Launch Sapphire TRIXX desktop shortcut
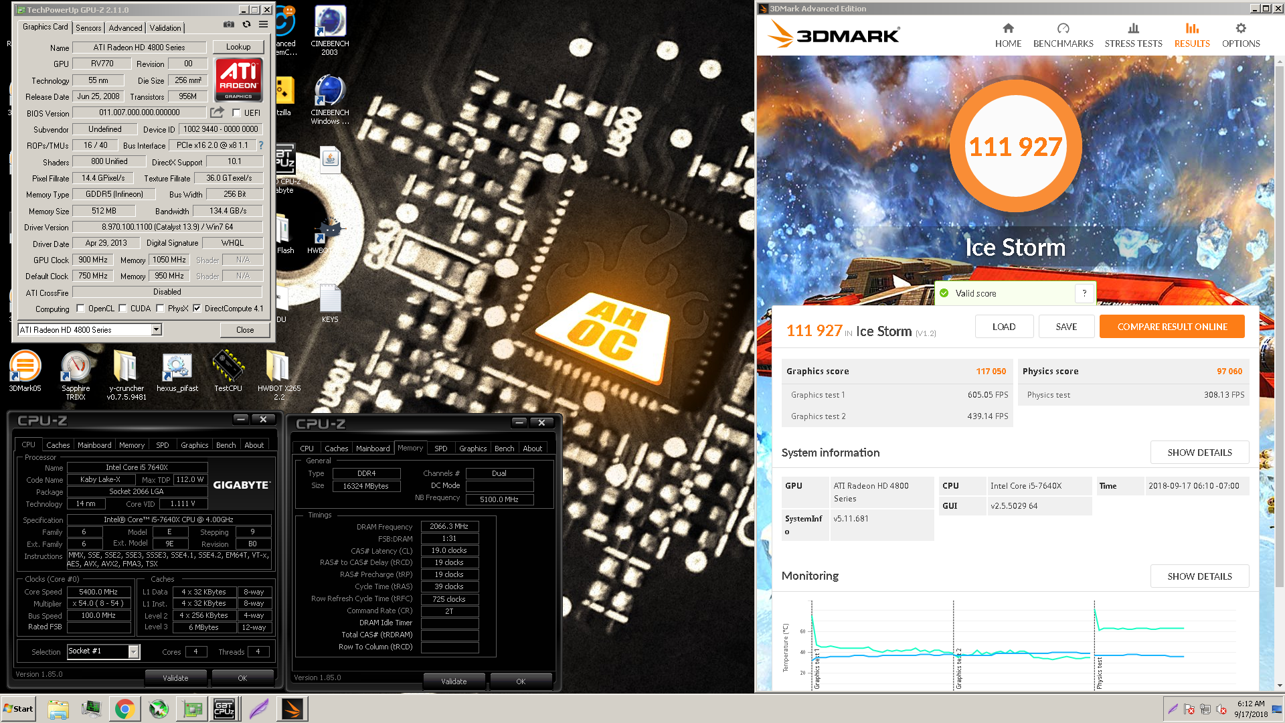Screen dimensions: 1285x723 pos(76,375)
